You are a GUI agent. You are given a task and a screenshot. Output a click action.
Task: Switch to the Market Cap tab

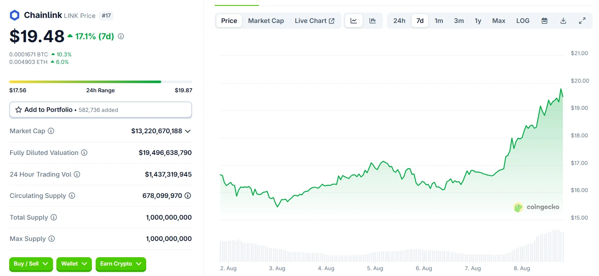(x=266, y=20)
